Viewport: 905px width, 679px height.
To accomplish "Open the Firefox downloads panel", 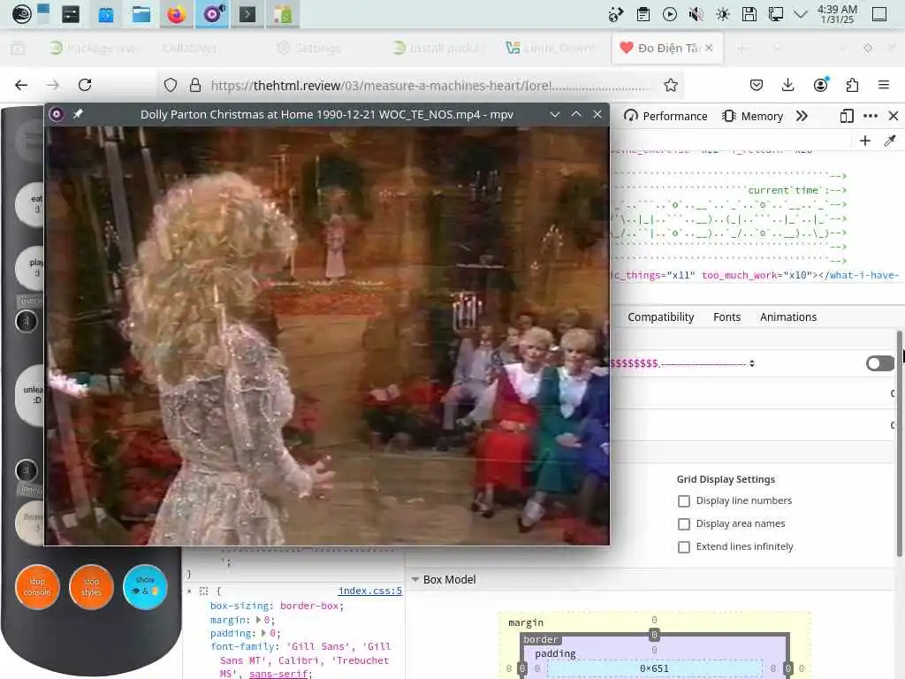I will [x=787, y=85].
